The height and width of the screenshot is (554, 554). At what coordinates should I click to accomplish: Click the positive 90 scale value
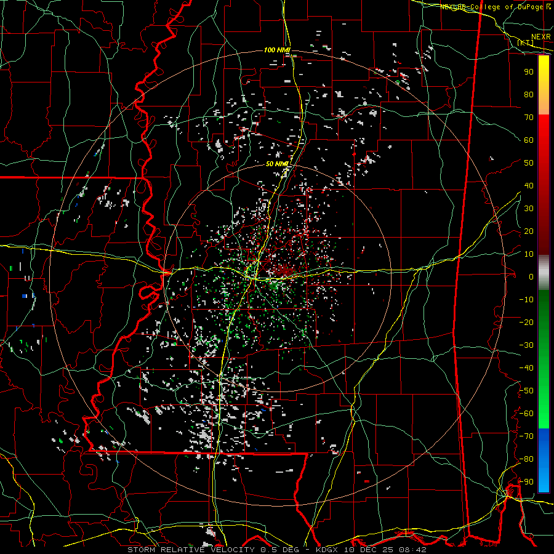tap(529, 72)
